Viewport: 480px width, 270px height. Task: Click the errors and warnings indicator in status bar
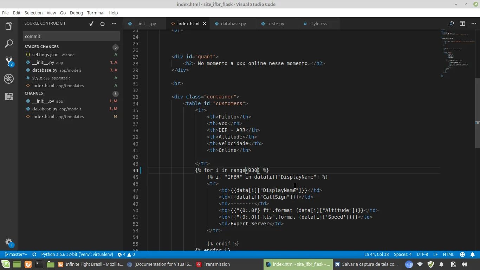(126, 255)
